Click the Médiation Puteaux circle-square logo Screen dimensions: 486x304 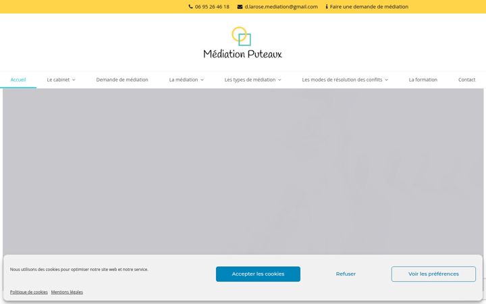(242, 36)
